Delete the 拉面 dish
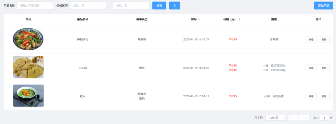336x124 pixels. click(x=324, y=96)
